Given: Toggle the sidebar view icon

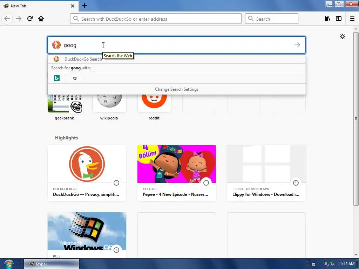Looking at the screenshot, I should [x=339, y=19].
